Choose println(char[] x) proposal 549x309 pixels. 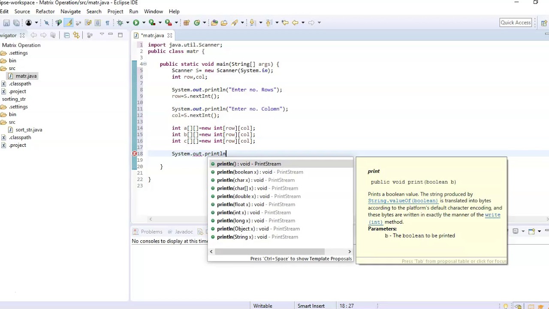(281, 188)
